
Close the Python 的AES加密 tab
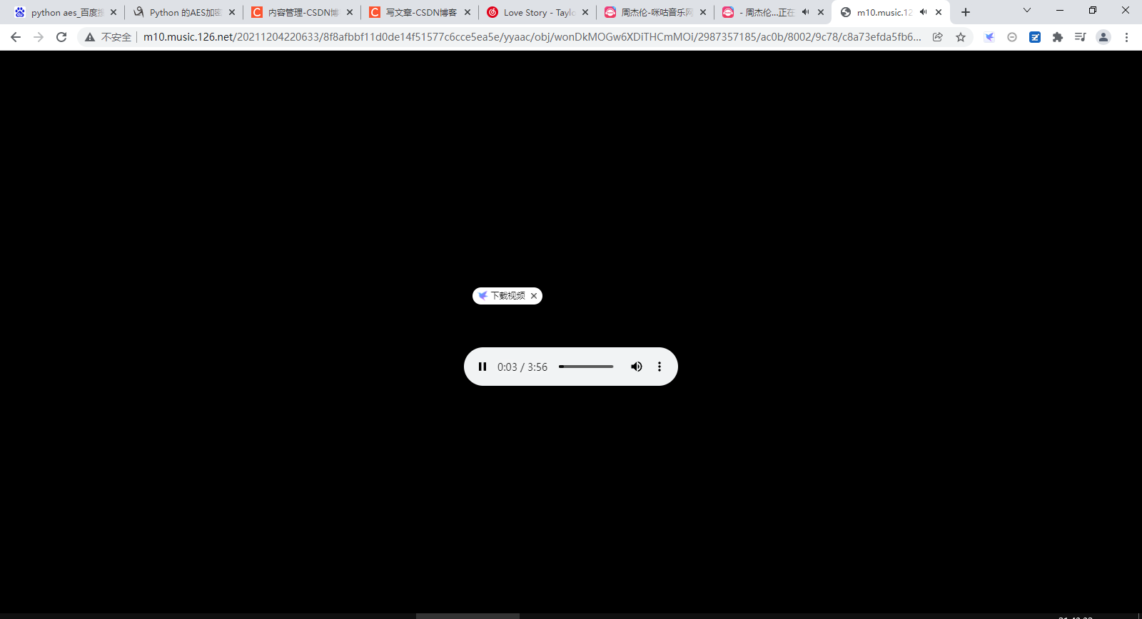pos(232,12)
